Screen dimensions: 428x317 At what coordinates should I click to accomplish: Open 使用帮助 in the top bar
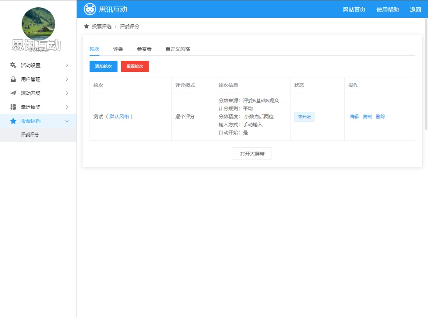point(387,10)
